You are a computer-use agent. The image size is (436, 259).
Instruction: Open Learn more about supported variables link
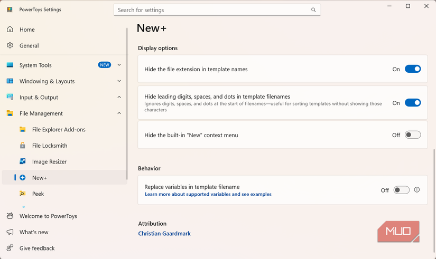coord(208,194)
